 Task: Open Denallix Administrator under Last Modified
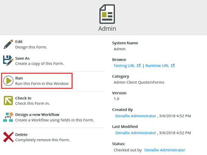coord(135,133)
